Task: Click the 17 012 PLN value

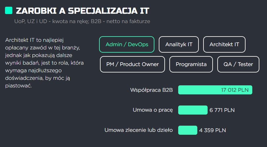Action: tap(235, 90)
